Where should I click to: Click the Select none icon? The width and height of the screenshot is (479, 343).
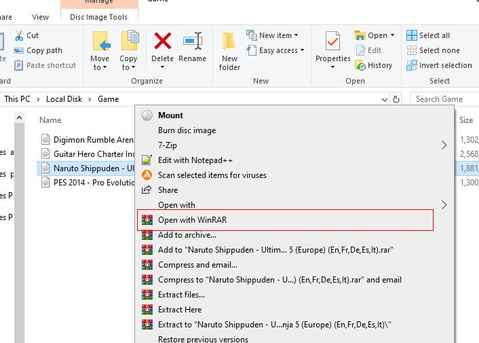point(411,50)
